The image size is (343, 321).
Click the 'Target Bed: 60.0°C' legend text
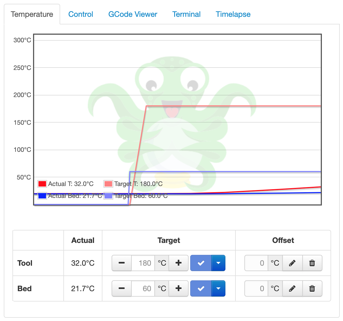click(141, 196)
